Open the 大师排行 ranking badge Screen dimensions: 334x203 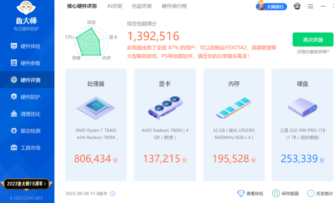[271, 6]
